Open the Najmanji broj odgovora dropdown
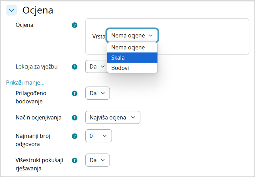 [98, 136]
